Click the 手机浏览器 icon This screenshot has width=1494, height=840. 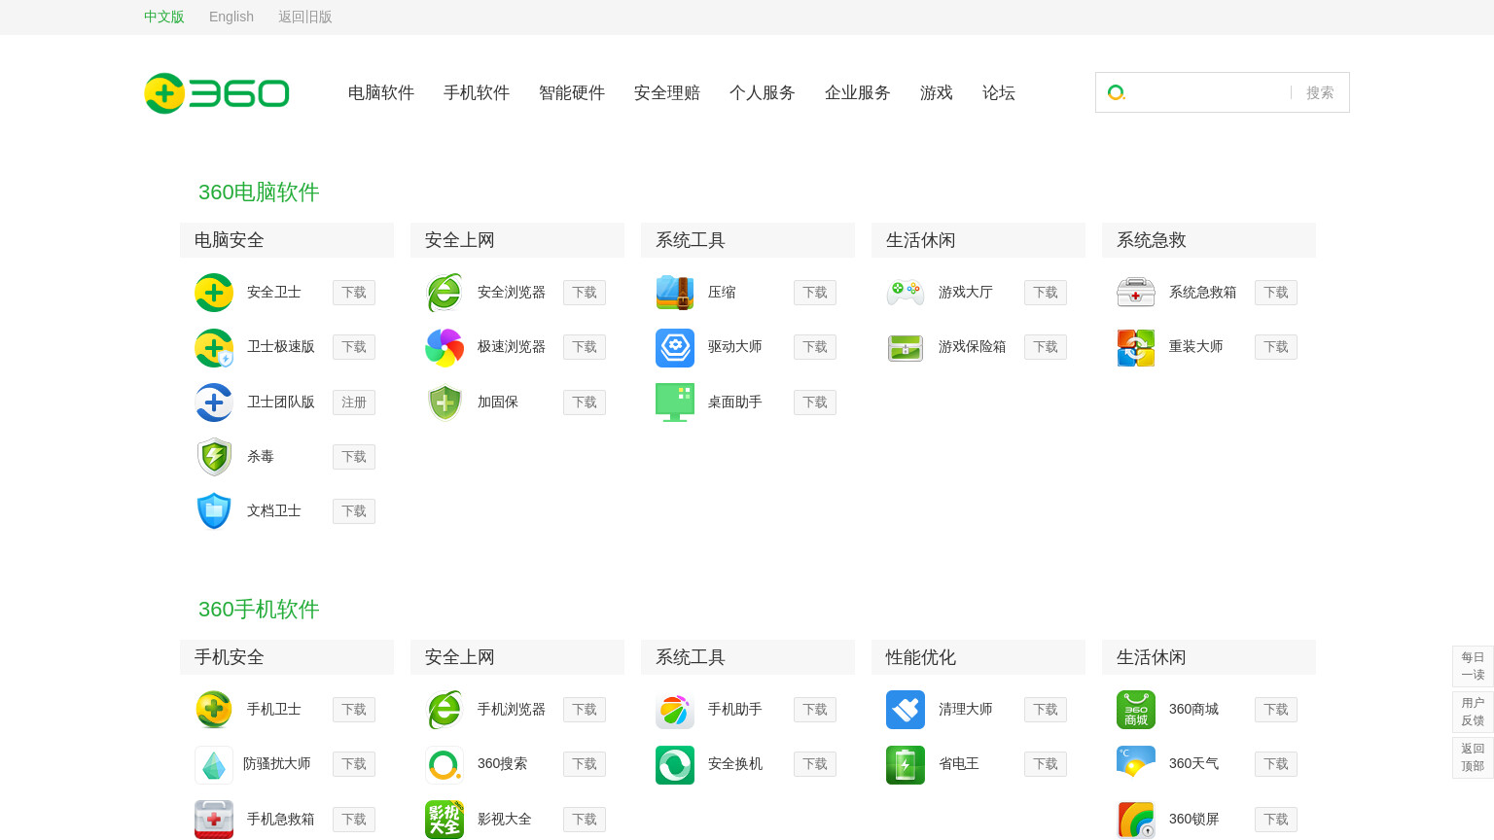(x=445, y=710)
